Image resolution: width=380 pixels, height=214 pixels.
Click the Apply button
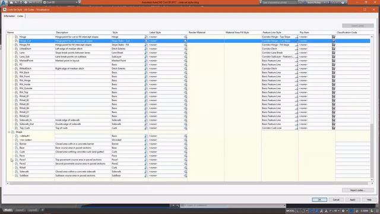coord(352,200)
